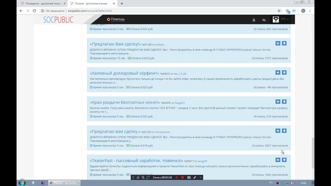
Task: Open the messages chat bubble icon
Action: (x=264, y=20)
